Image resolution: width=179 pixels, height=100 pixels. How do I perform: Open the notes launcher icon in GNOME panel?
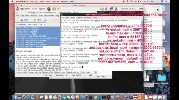(59, 9)
